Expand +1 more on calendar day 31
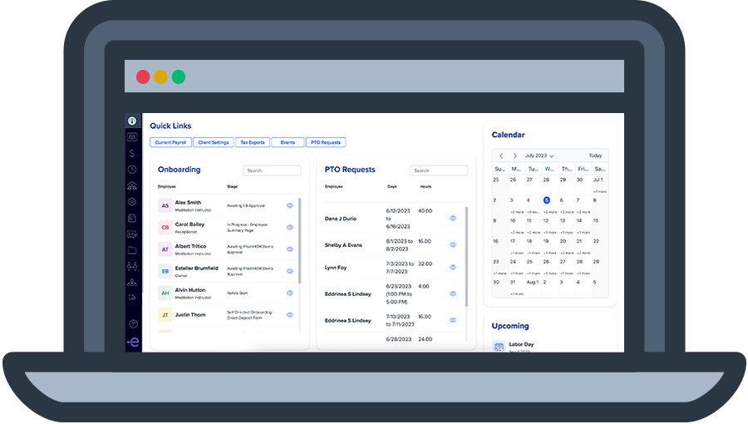This screenshot has height=424, width=748. [517, 294]
